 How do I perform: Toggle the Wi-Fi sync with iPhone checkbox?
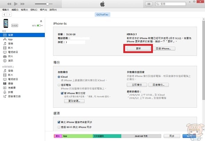(x=59, y=127)
